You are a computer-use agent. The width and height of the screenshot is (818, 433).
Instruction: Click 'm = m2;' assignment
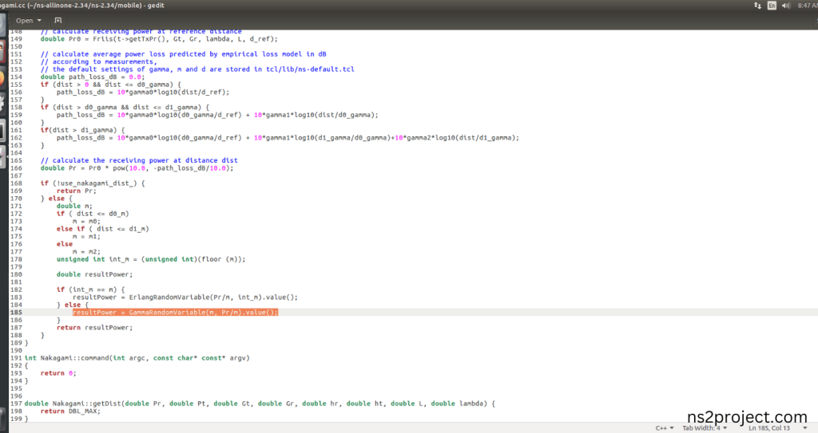point(86,252)
